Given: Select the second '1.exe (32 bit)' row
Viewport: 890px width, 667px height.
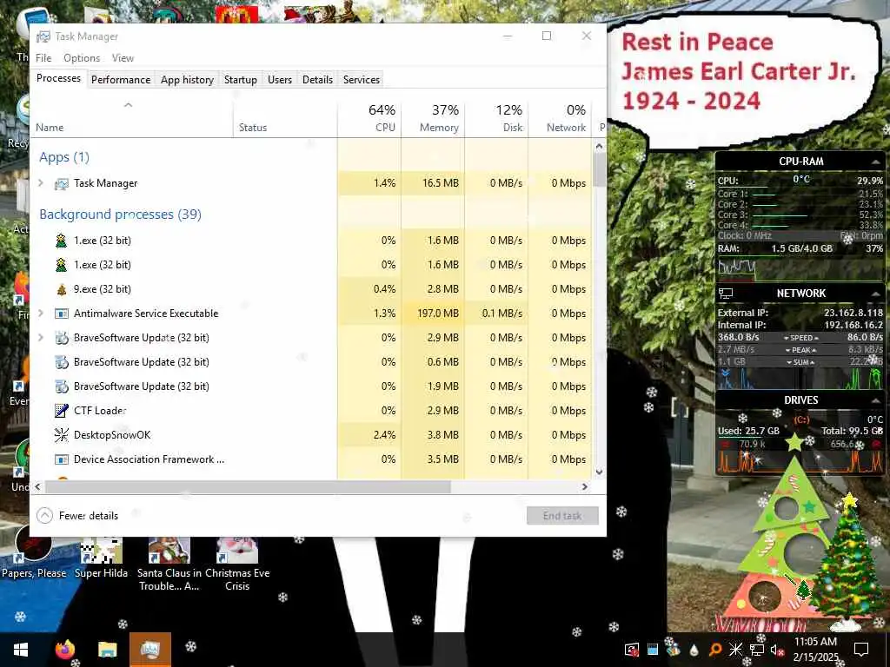Looking at the screenshot, I should 311,264.
